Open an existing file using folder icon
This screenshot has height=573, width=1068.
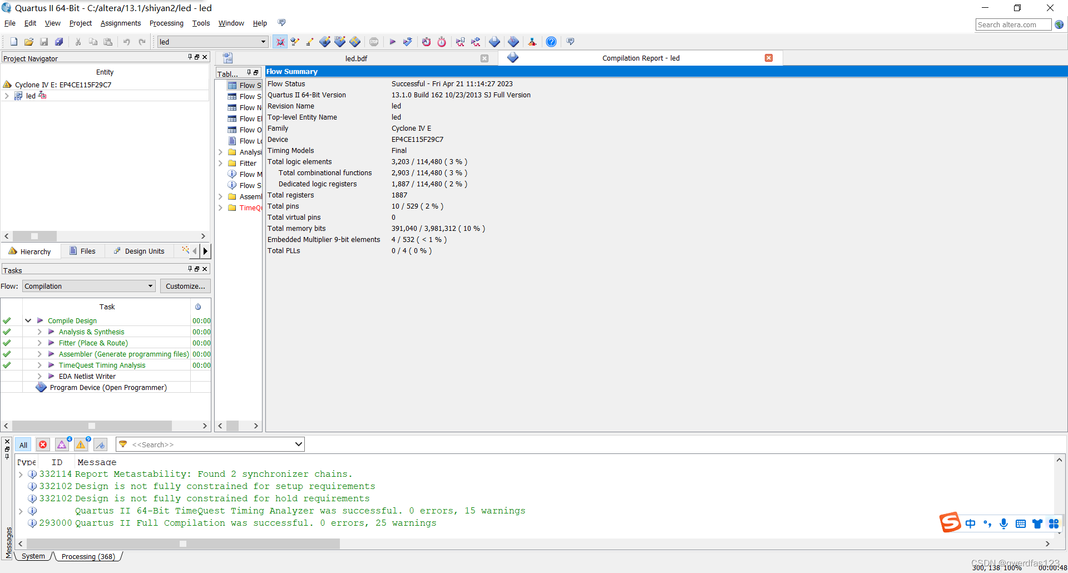[x=29, y=42]
